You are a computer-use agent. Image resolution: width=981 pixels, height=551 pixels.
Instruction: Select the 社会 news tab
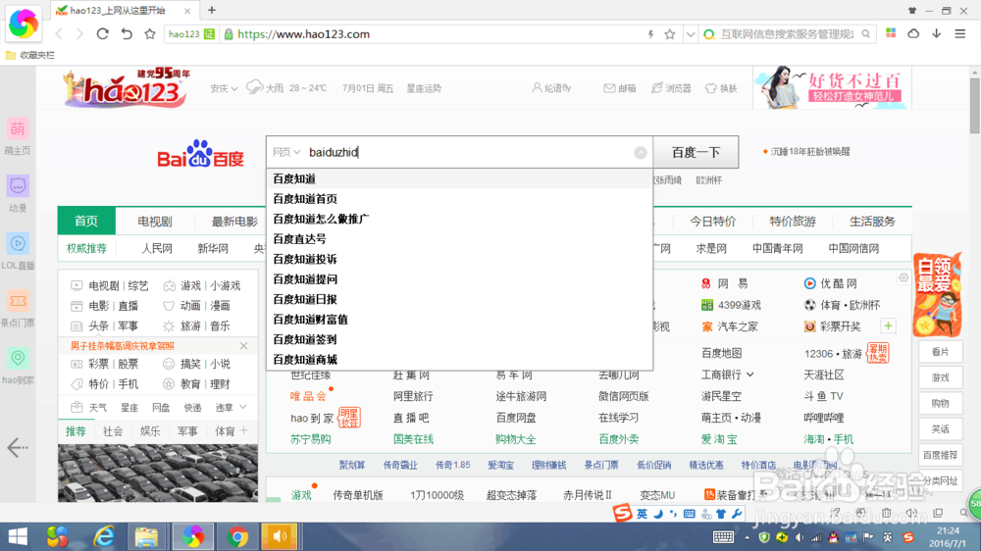pyautogui.click(x=113, y=431)
